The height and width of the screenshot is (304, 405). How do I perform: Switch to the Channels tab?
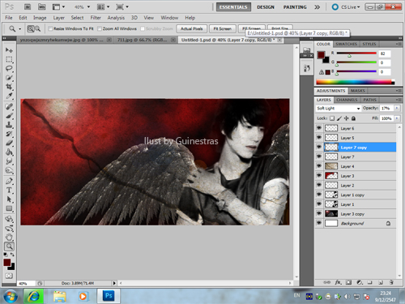click(x=347, y=100)
